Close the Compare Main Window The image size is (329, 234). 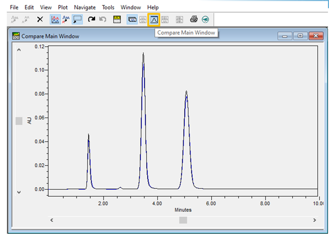coord(316,36)
